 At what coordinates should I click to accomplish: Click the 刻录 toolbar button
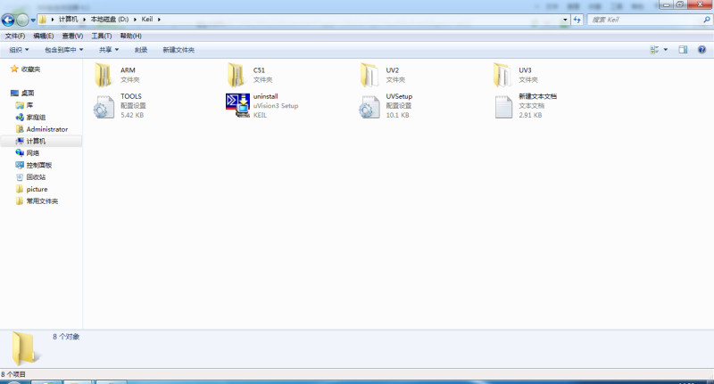(x=141, y=50)
